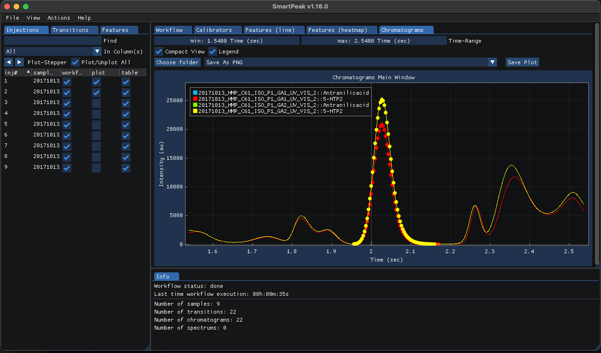
Task: Click 'Number of samples: 9' text
Action: pyautogui.click(x=187, y=304)
